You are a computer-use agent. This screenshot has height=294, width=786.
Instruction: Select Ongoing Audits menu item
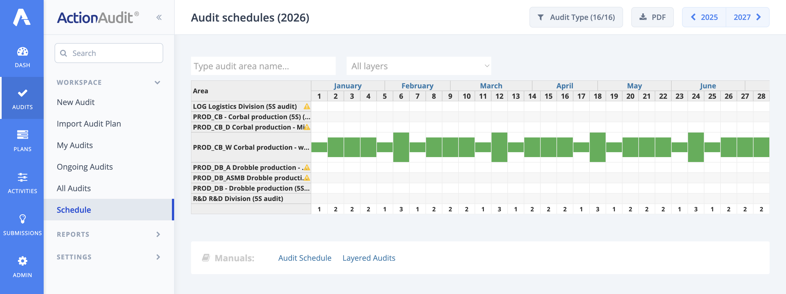tap(85, 167)
